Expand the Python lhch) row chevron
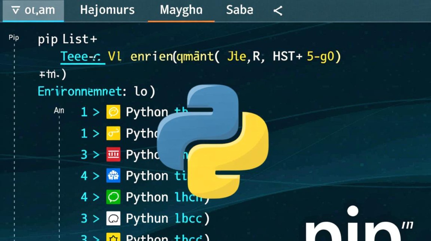Screen dimensions: 431x241 pos(96,197)
